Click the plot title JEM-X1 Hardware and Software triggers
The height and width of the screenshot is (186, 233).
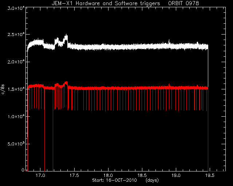pyautogui.click(x=106, y=3)
